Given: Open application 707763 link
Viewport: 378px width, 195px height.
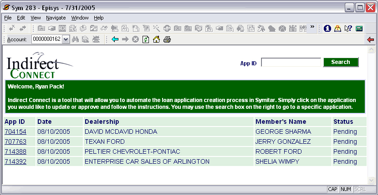Looking at the screenshot, I should click(15, 141).
